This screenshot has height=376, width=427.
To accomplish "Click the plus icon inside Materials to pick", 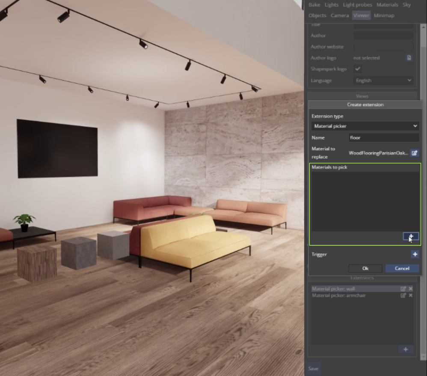I will [411, 236].
